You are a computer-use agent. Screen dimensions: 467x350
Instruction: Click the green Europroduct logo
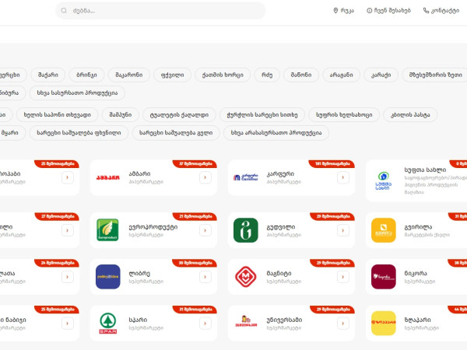108,229
